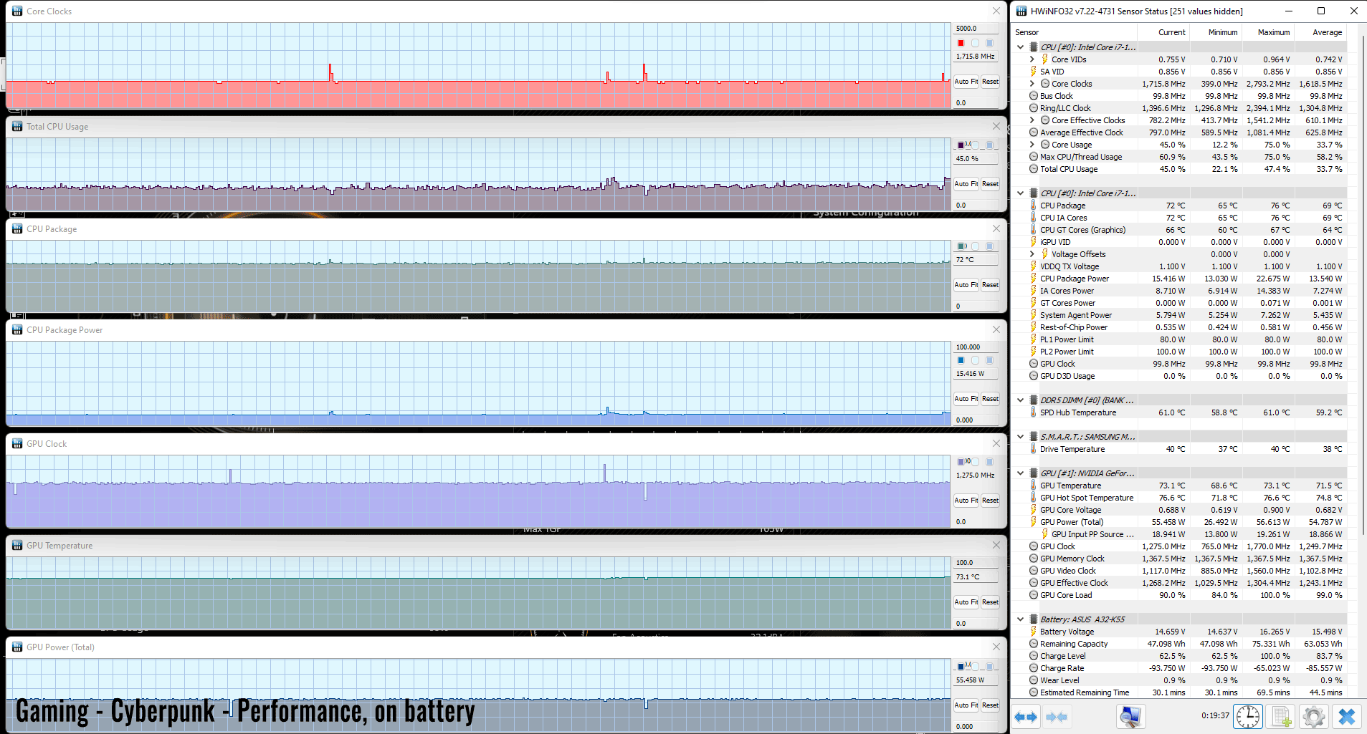This screenshot has height=734, width=1367.
Task: Click the Core Clocks graph window icon
Action: coord(17,11)
